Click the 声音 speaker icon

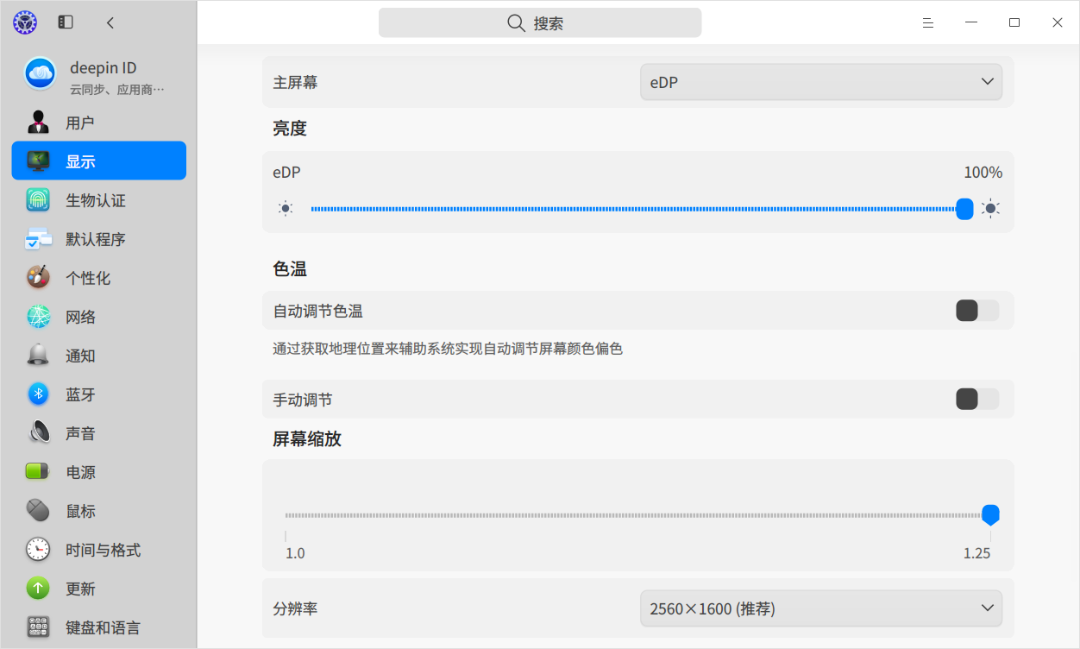click(x=38, y=433)
